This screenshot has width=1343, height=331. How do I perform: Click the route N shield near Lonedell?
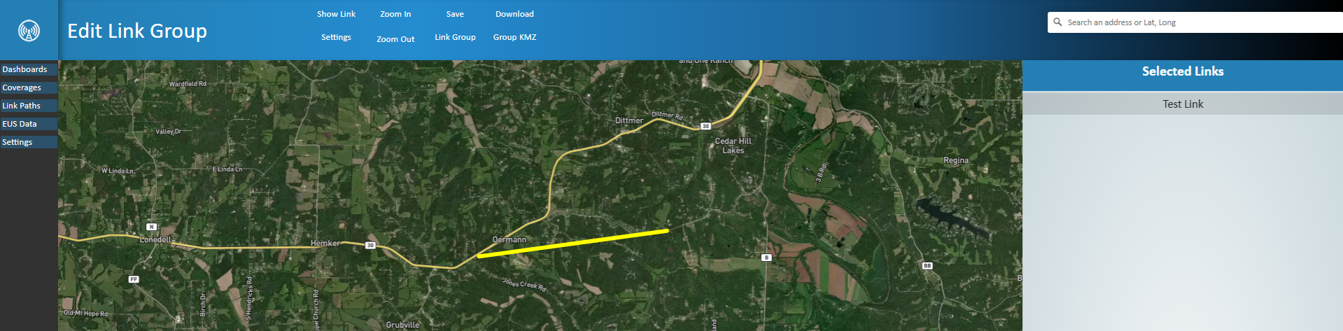[x=151, y=227]
